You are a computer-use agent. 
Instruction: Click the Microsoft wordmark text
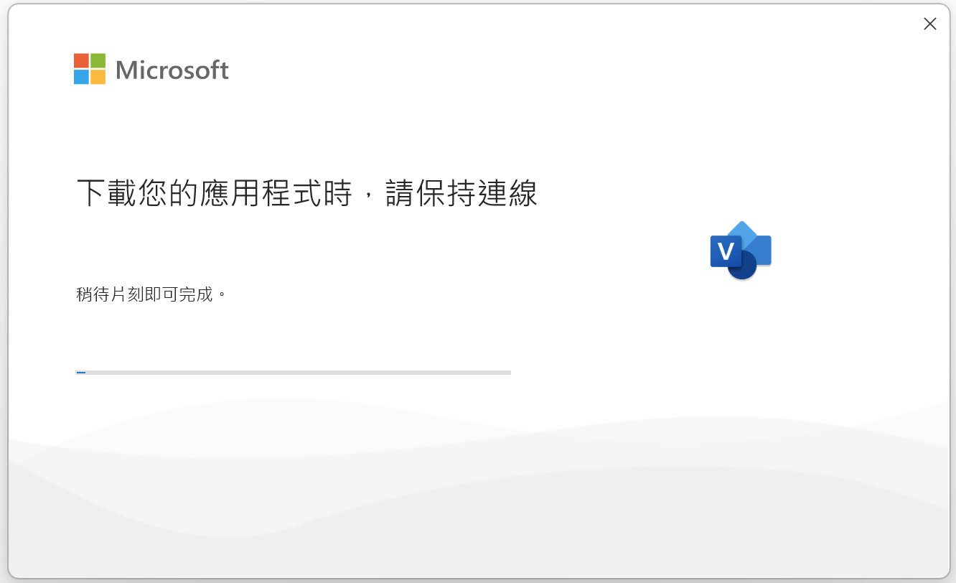click(x=172, y=70)
